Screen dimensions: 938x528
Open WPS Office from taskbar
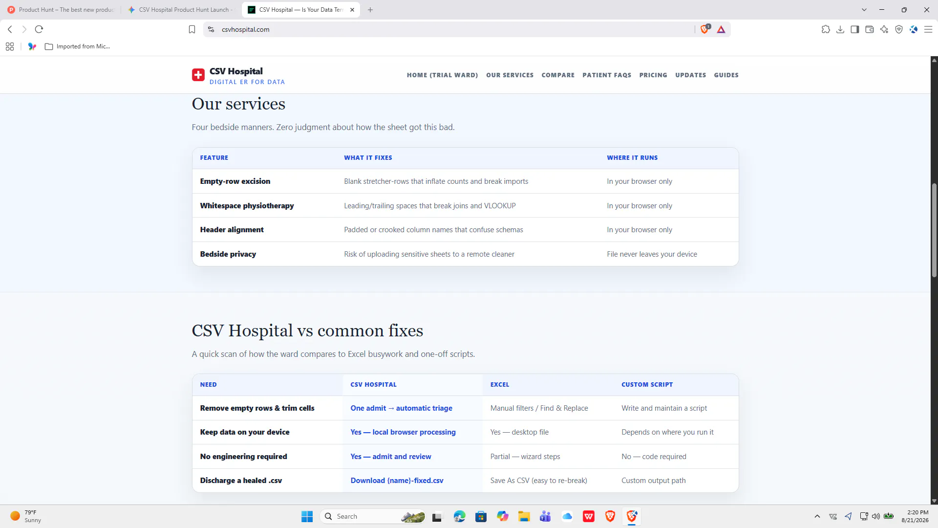[589, 516]
